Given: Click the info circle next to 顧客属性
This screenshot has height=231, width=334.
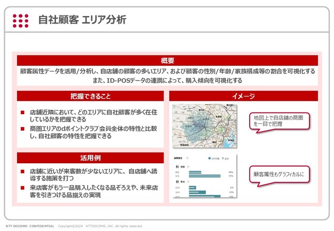Looking at the screenshot, I should pos(187,158).
